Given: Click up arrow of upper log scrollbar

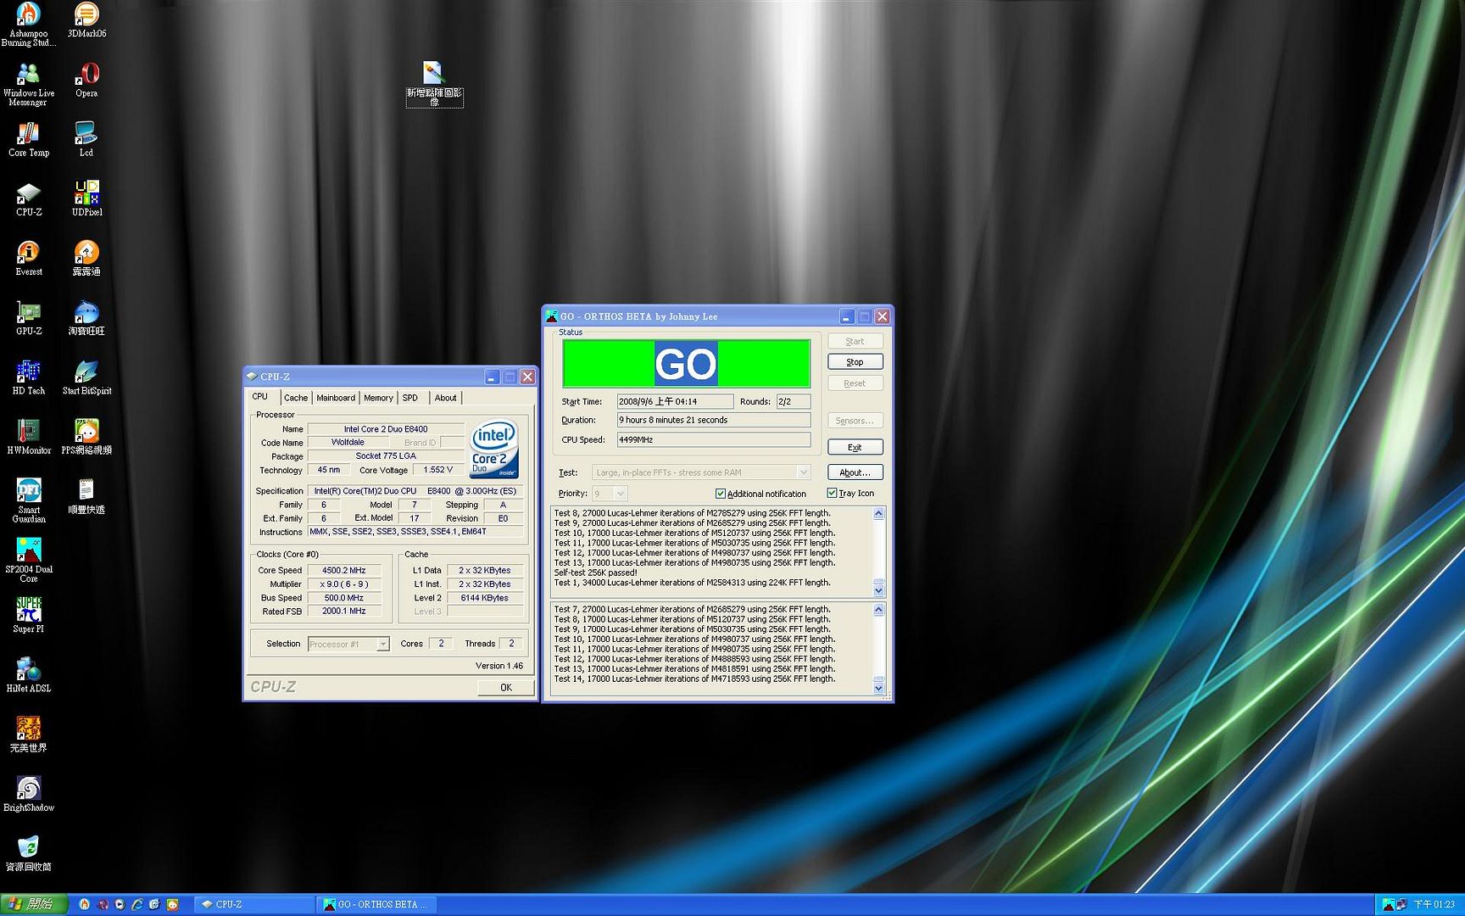Looking at the screenshot, I should tap(878, 513).
